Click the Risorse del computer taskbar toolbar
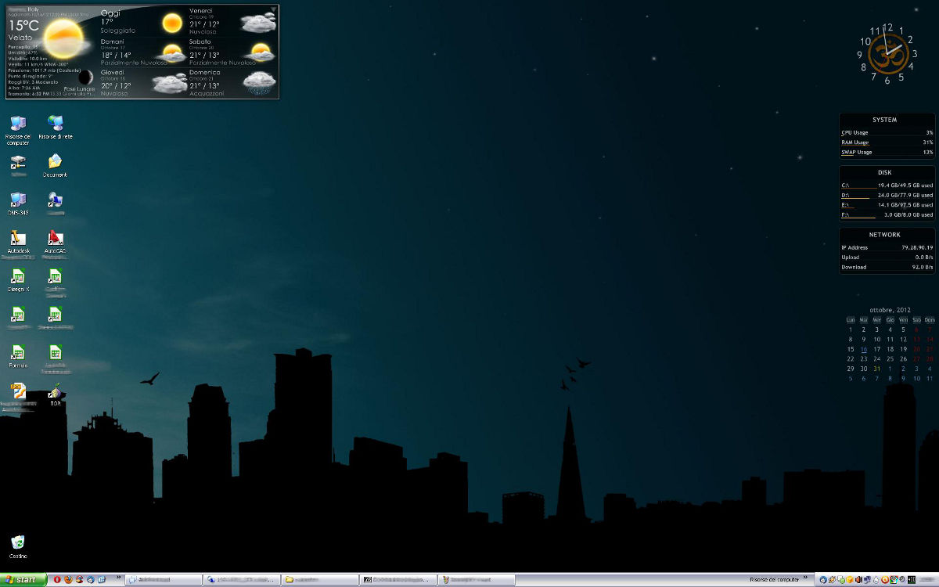The width and height of the screenshot is (939, 587). (x=773, y=580)
